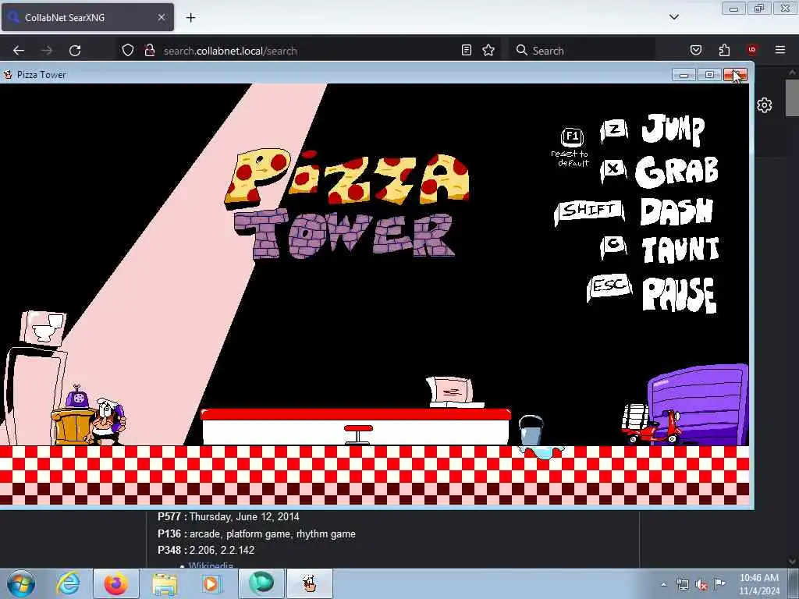Toggle reader view icon in the address bar
799x599 pixels.
467,50
